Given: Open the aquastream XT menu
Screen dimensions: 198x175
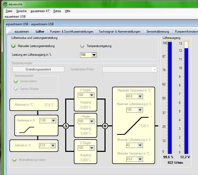Looking at the screenshot, I should coord(40,11).
